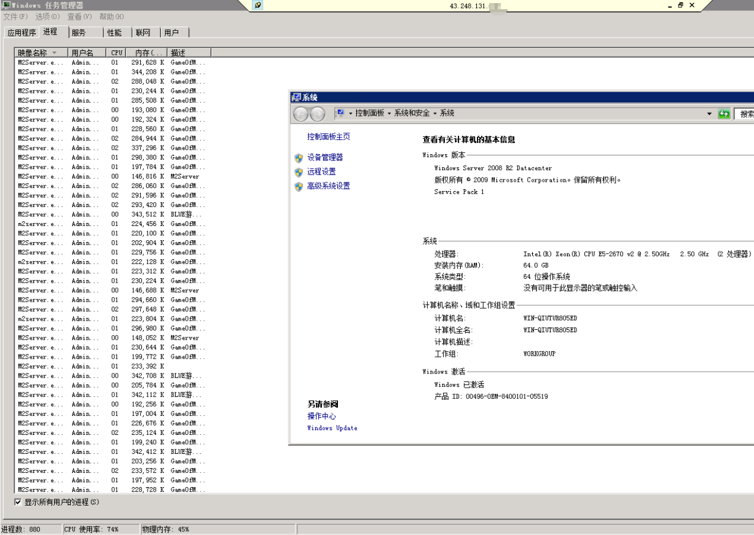
Task: Select the BLUE游 row using 342,412 K
Action: pyautogui.click(x=112, y=452)
